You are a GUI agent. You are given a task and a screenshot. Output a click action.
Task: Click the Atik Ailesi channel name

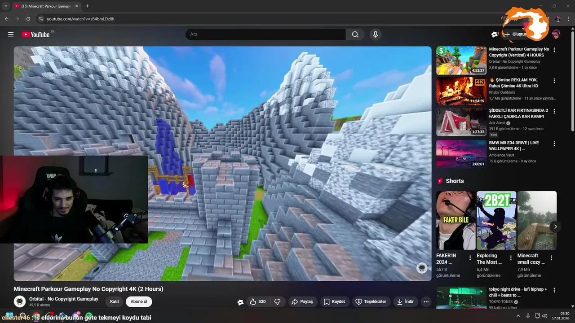click(497, 123)
